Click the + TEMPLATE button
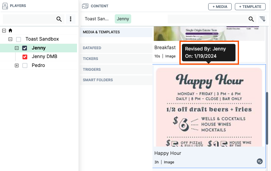 point(250,7)
